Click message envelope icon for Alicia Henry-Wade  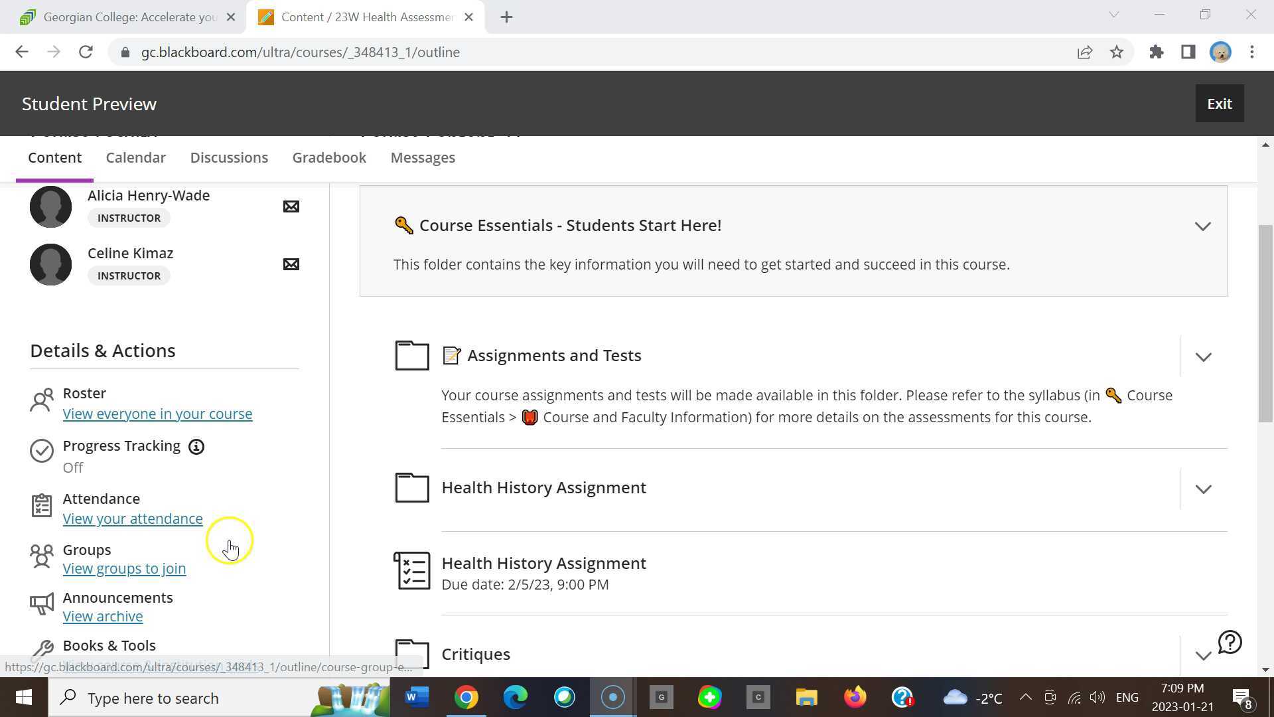tap(291, 206)
